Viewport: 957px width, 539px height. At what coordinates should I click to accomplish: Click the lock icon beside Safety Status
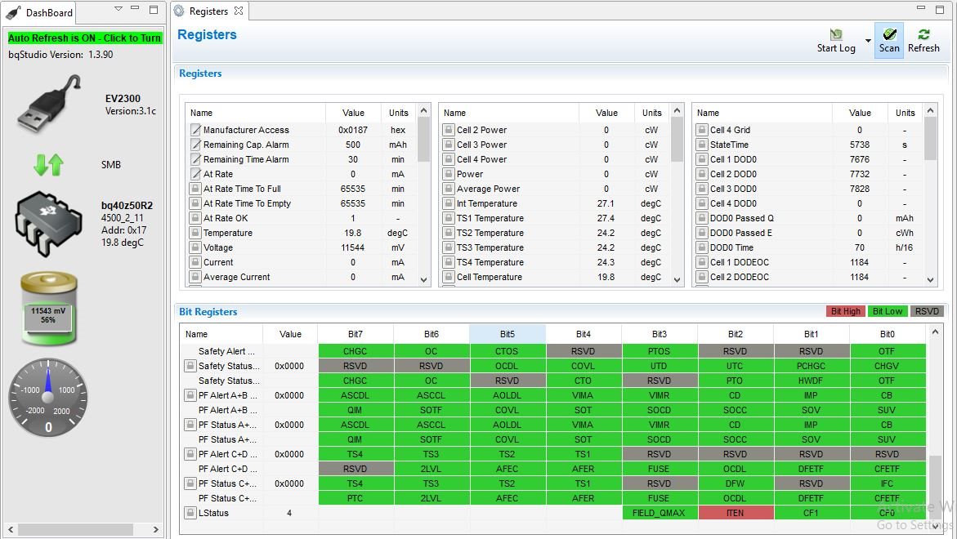(189, 365)
